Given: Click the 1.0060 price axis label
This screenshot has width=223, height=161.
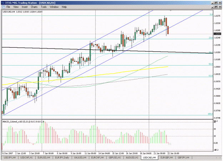Looking at the screenshot, I should pos(217,67).
